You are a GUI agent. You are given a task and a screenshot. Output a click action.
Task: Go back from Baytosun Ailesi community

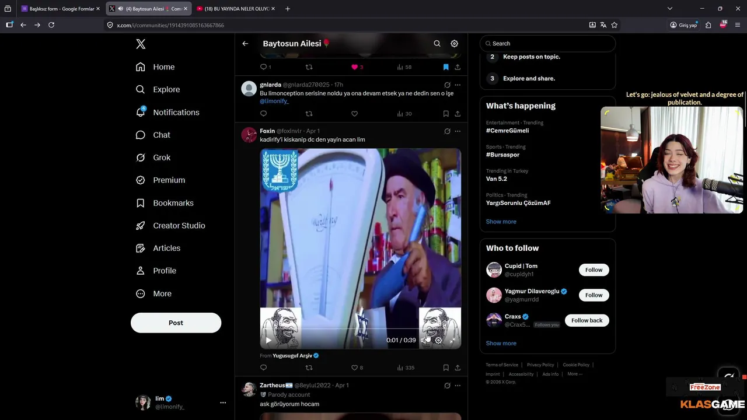point(245,44)
